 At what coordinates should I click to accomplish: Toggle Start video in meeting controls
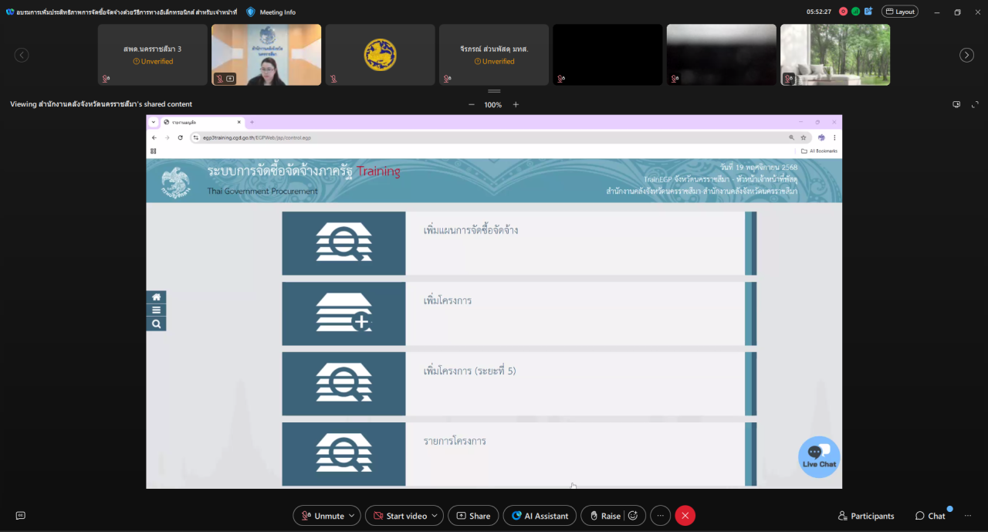click(399, 516)
